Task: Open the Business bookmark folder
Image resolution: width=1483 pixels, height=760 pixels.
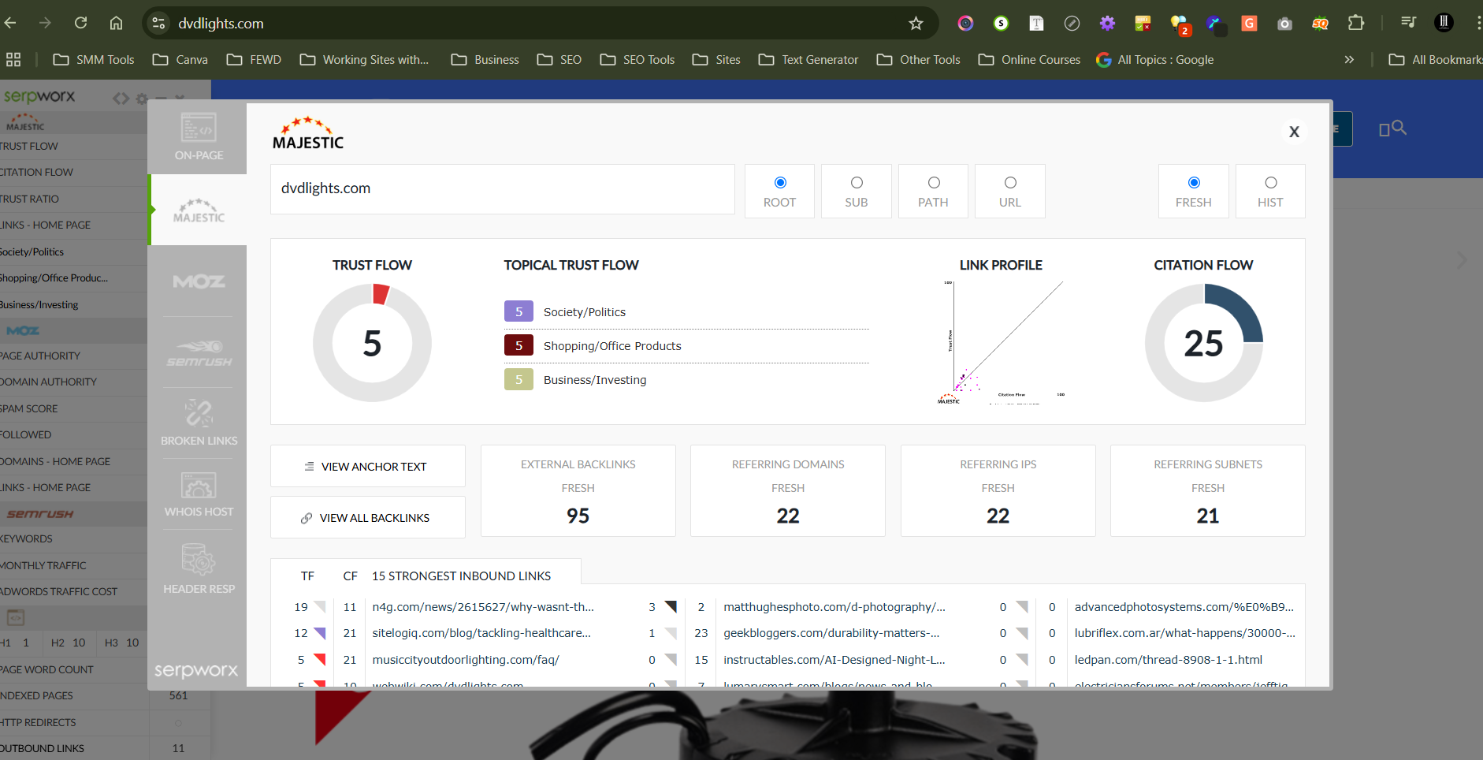Action: (485, 59)
